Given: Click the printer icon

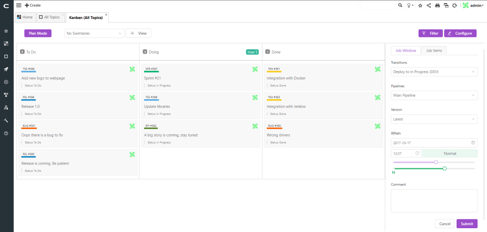Looking at the screenshot, I should point(438,5).
